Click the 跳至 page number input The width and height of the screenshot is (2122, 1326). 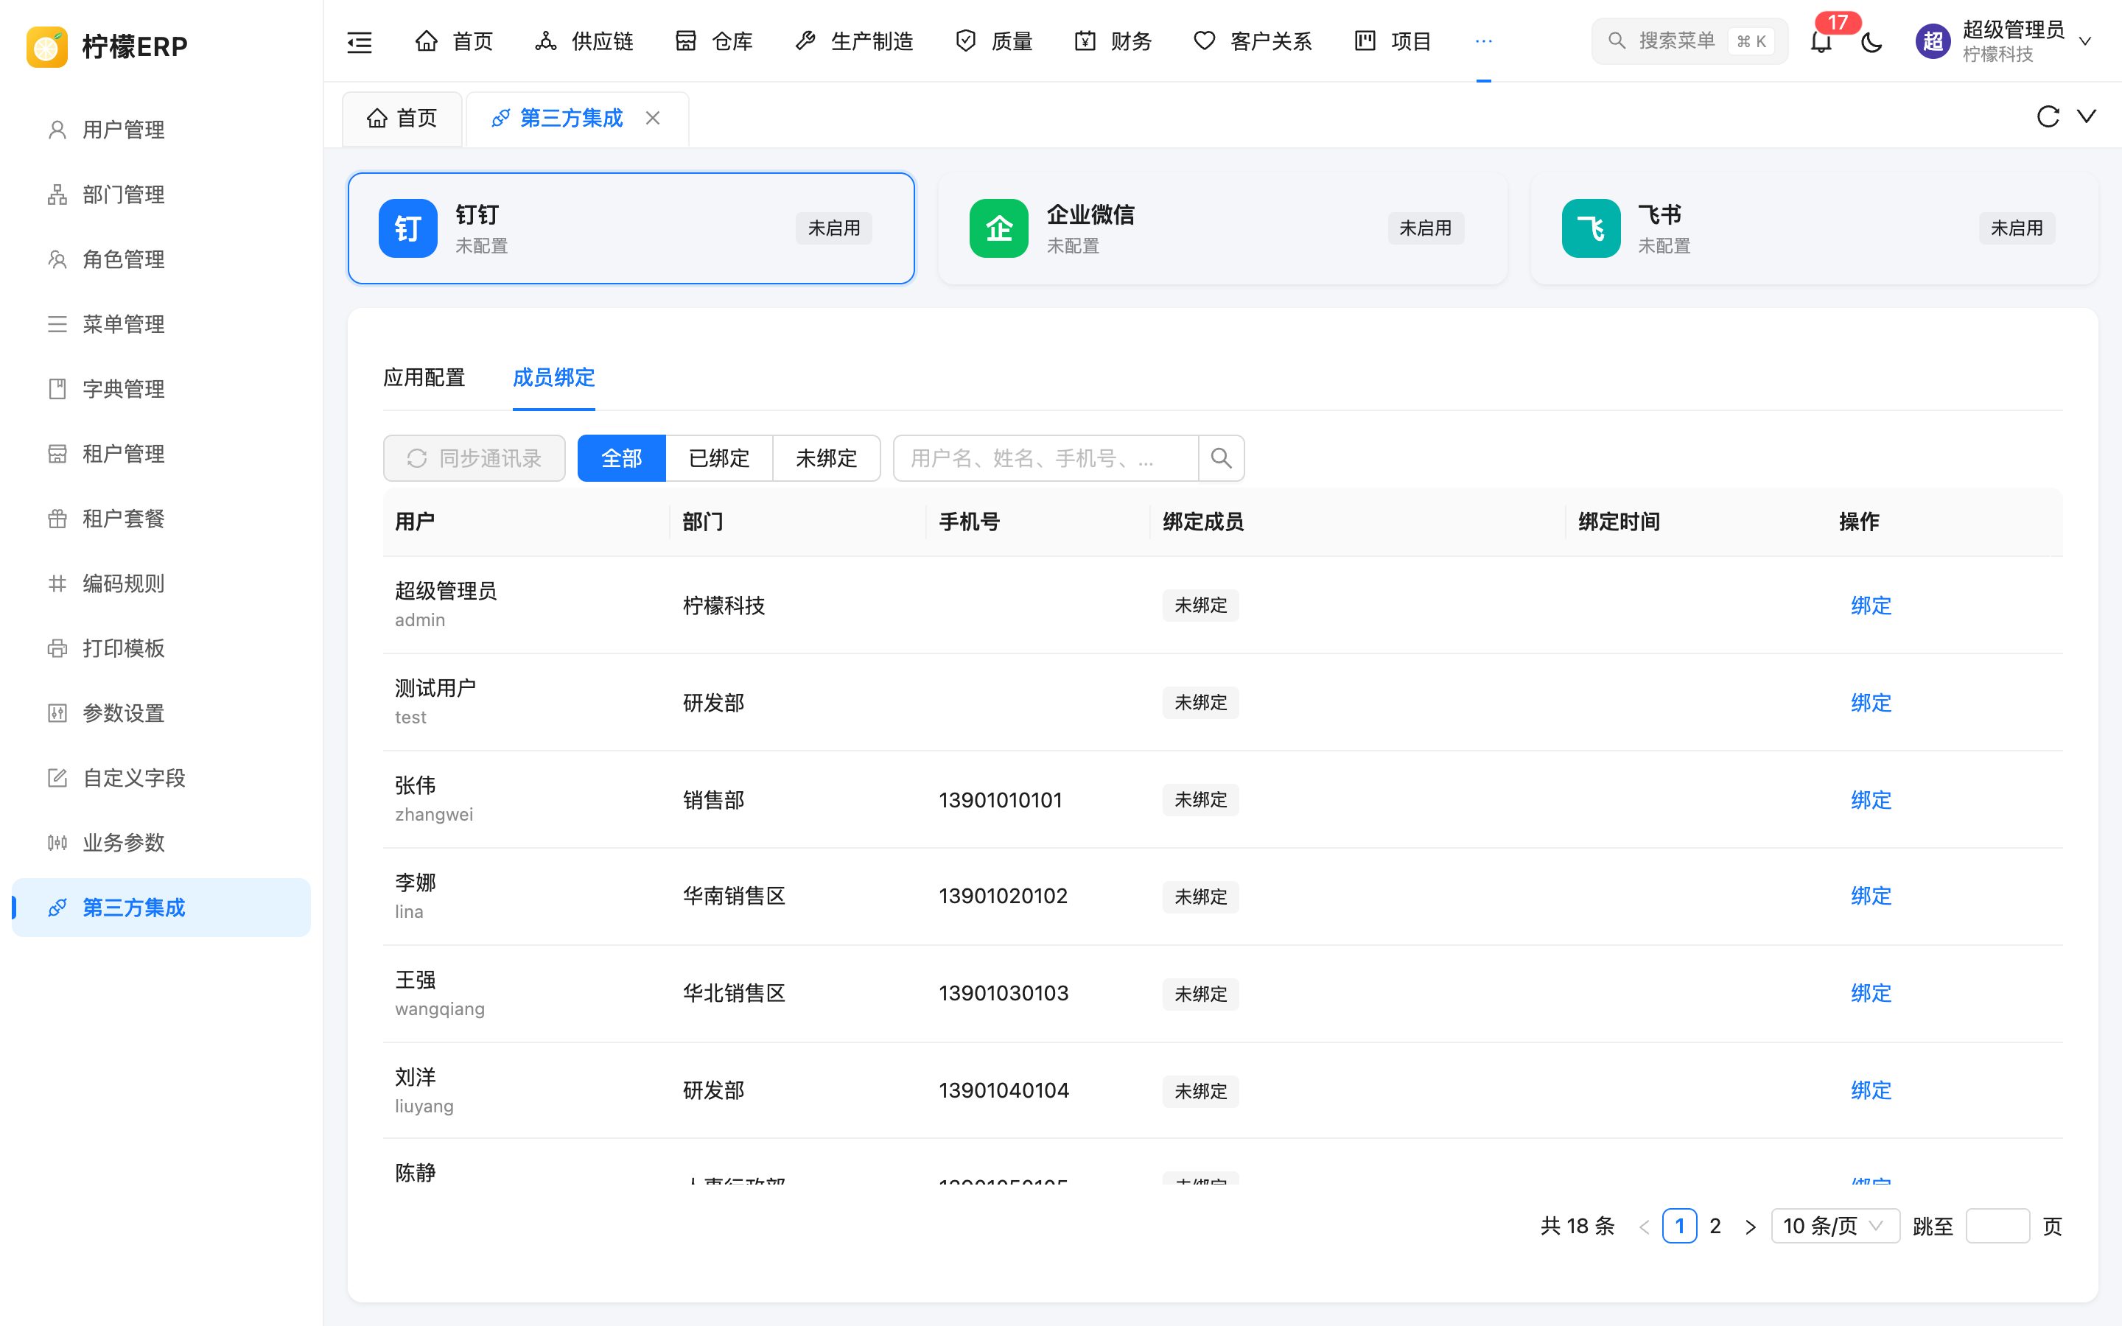pyautogui.click(x=1997, y=1225)
